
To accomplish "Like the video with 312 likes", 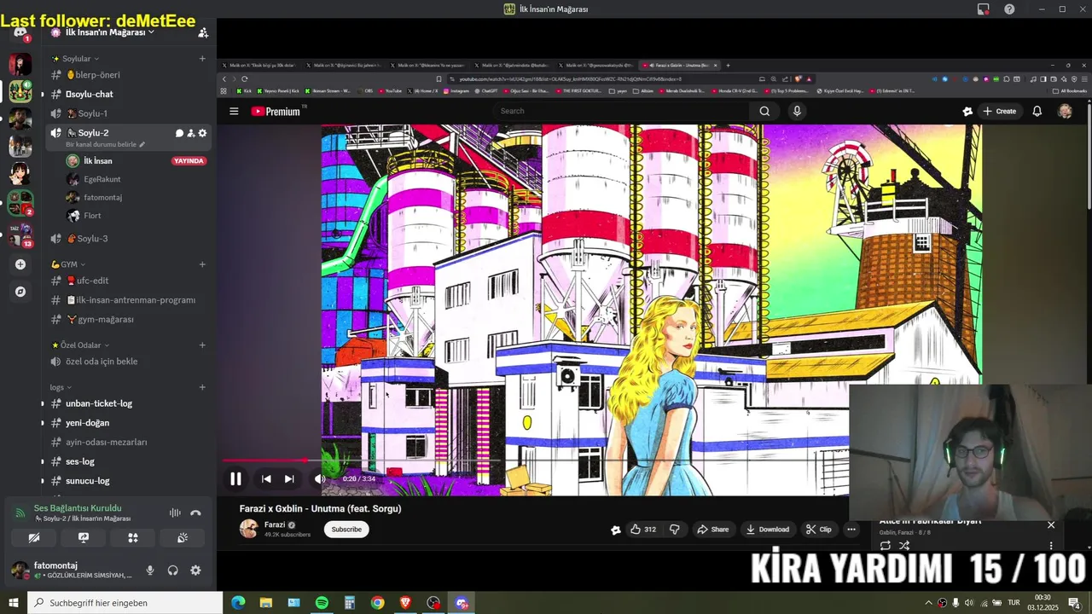I will coord(643,530).
